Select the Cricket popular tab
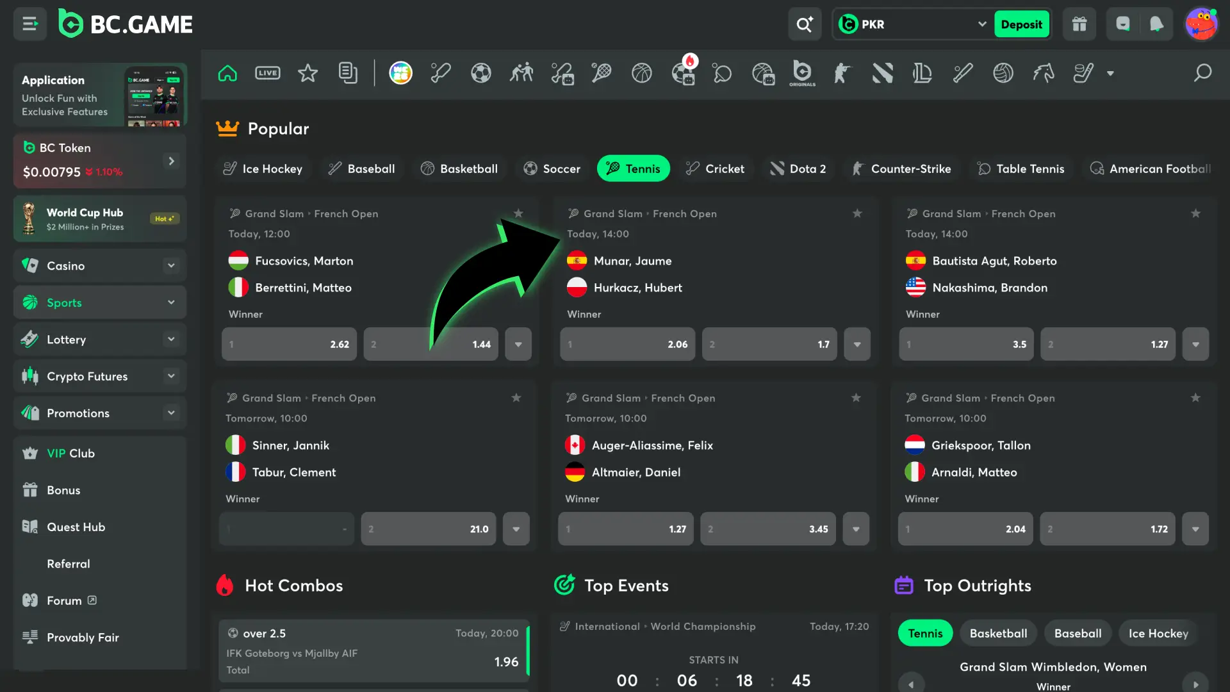Screen dimensions: 1230x692 pyautogui.click(x=715, y=169)
